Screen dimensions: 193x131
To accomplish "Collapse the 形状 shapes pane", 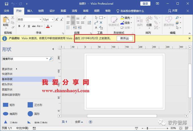I will [x=53, y=49].
